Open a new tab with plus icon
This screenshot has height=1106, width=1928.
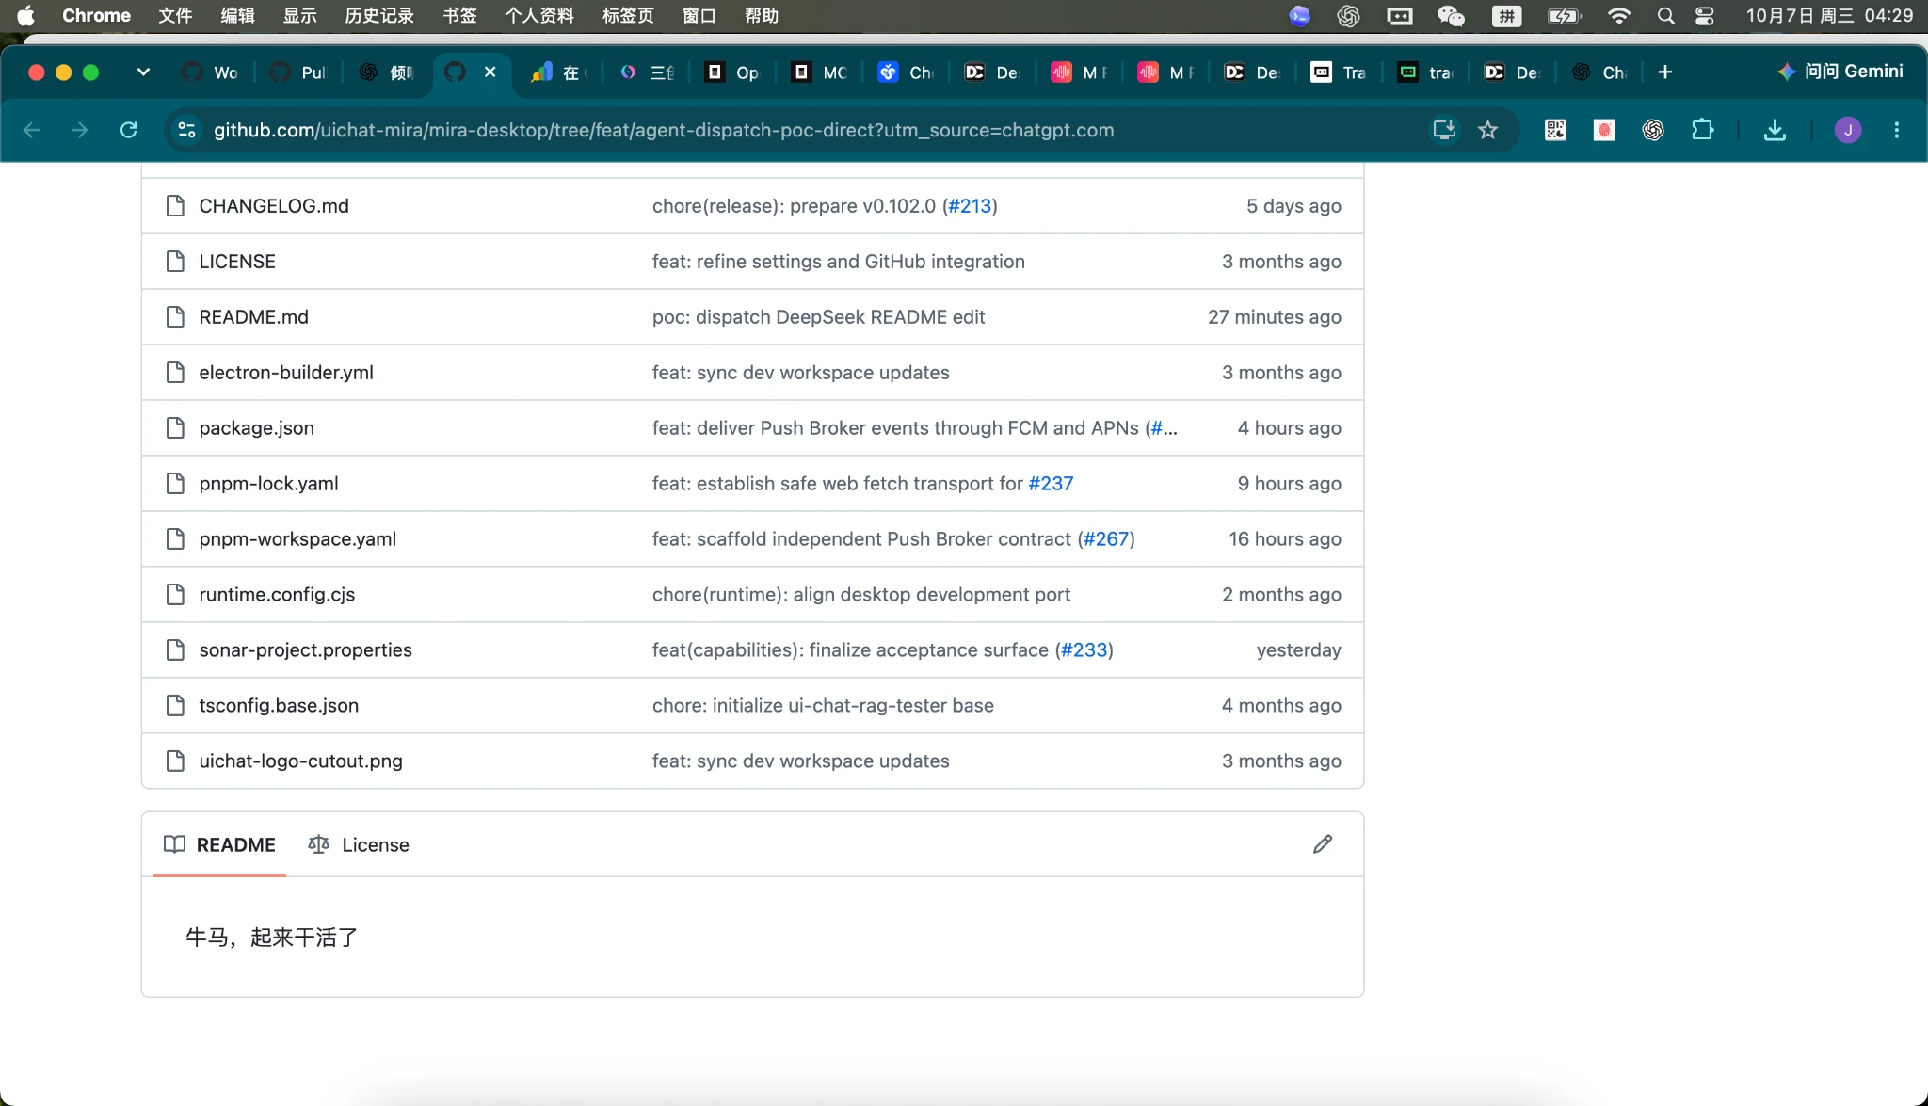coord(1664,72)
